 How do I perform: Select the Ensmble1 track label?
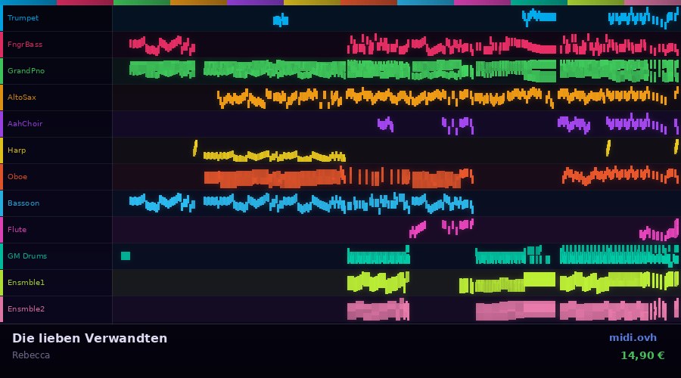click(x=26, y=283)
